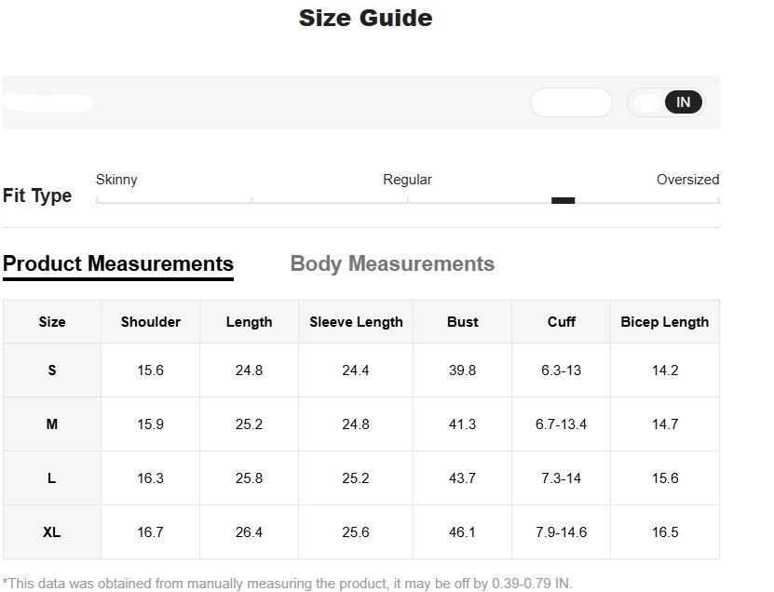Image resolution: width=774 pixels, height=592 pixels.
Task: Click the Bicep Length column header
Action: (x=665, y=322)
